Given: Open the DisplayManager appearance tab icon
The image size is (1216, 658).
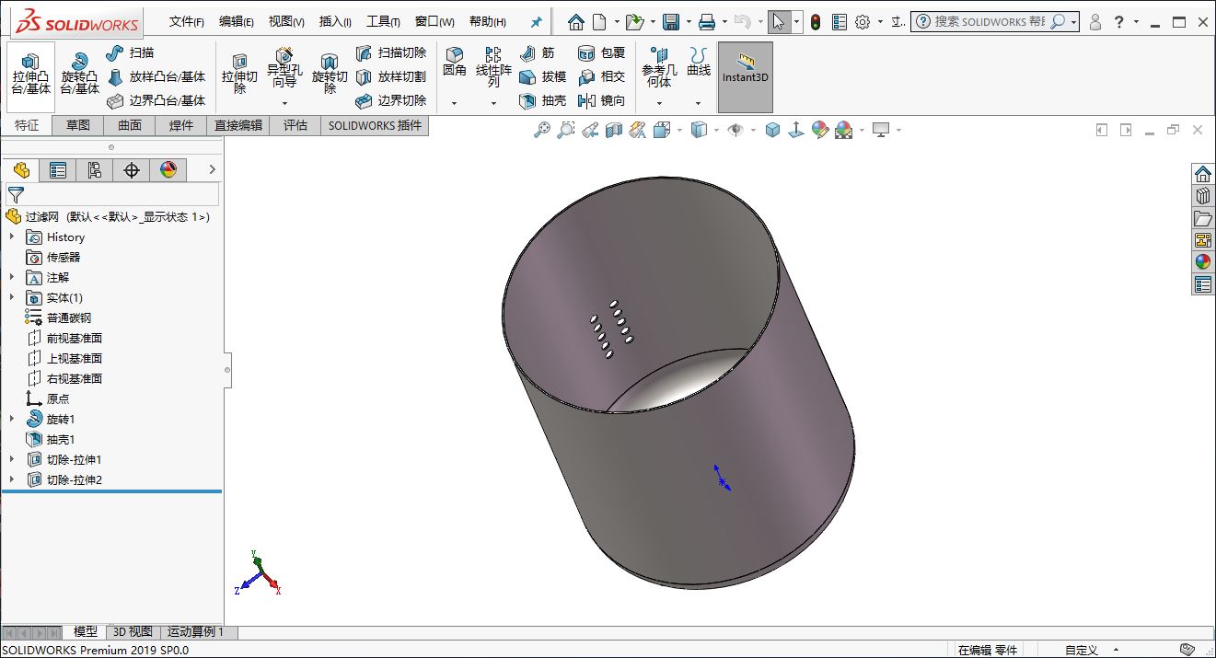Looking at the screenshot, I should pos(168,169).
